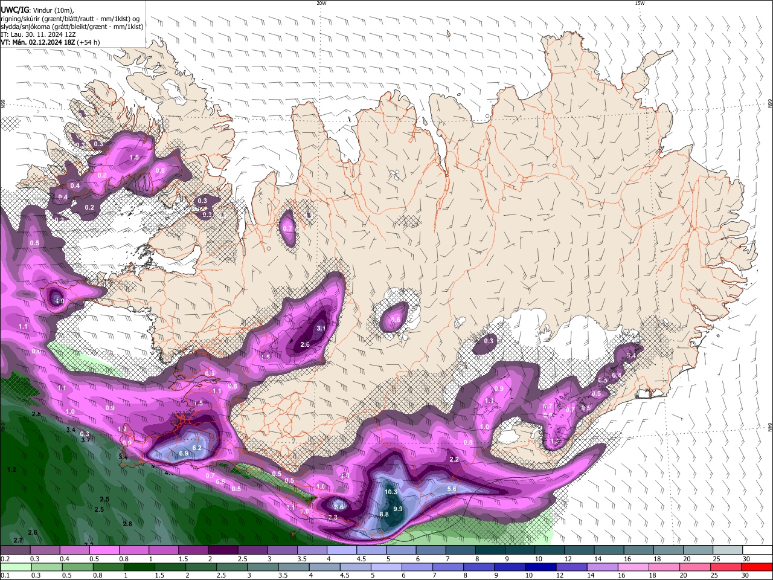Screen dimensions: 773x580
Task: Select the darkest green swatch at 1 in the green legend
Action: coord(139,567)
